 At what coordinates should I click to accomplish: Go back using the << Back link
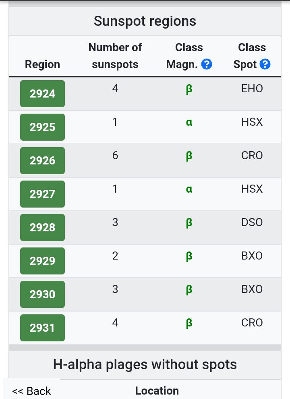point(31,391)
